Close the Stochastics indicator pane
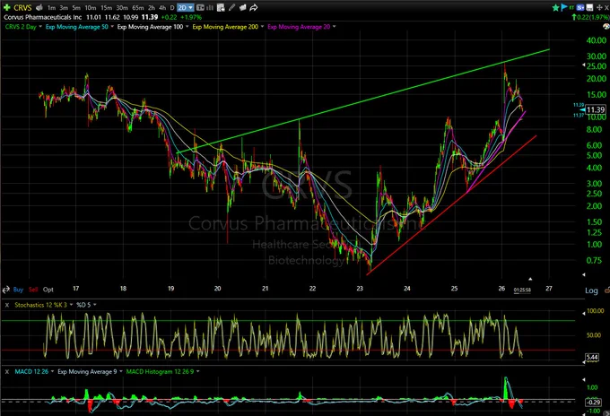Viewport: 610px width, 416px height. (x=6, y=305)
